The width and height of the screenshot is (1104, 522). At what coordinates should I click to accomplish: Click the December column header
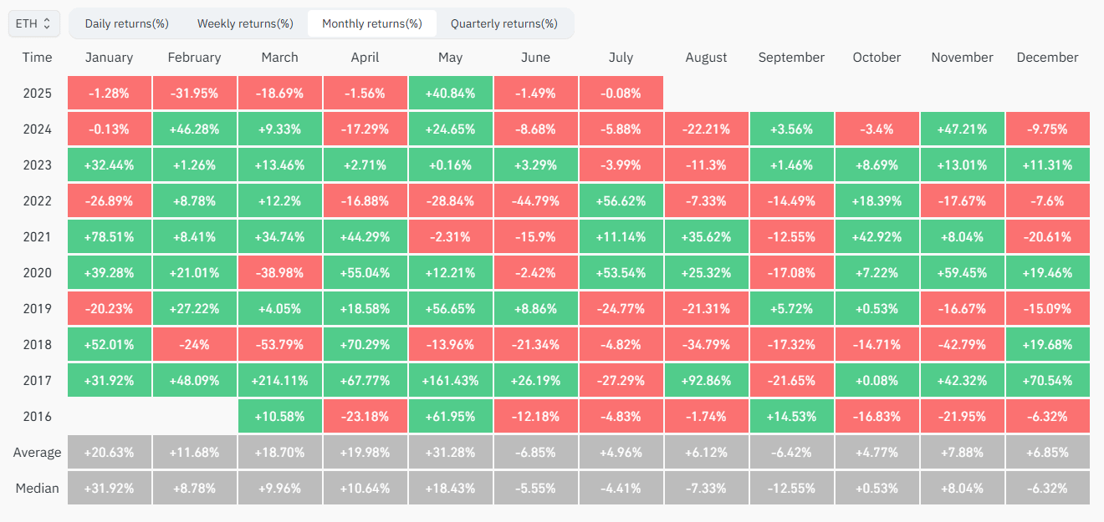(x=1047, y=58)
